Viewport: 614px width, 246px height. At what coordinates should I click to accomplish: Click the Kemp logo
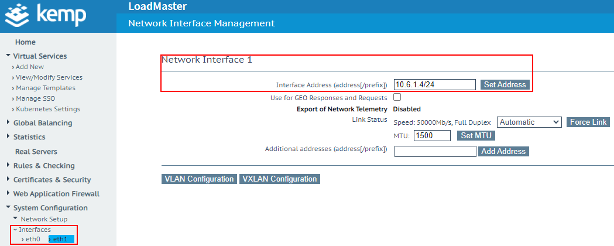click(x=46, y=15)
